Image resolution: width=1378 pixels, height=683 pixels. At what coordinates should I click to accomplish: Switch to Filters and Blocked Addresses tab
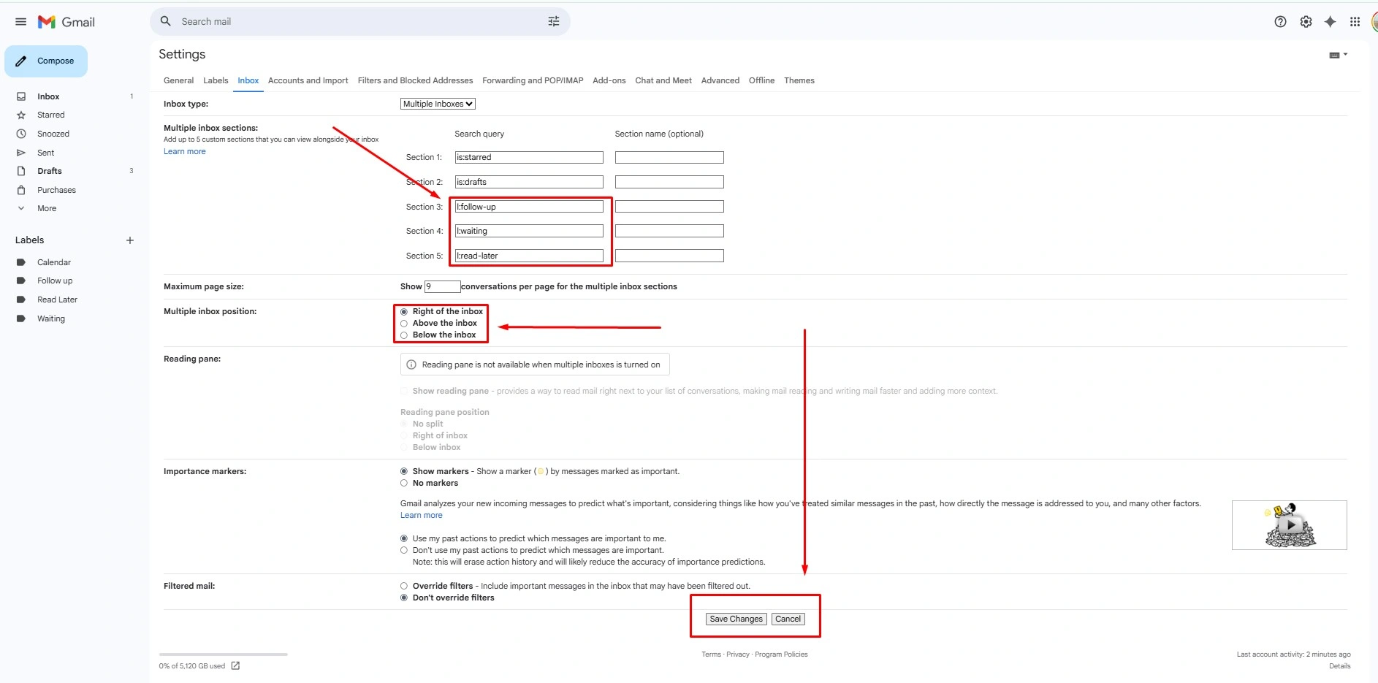point(415,80)
